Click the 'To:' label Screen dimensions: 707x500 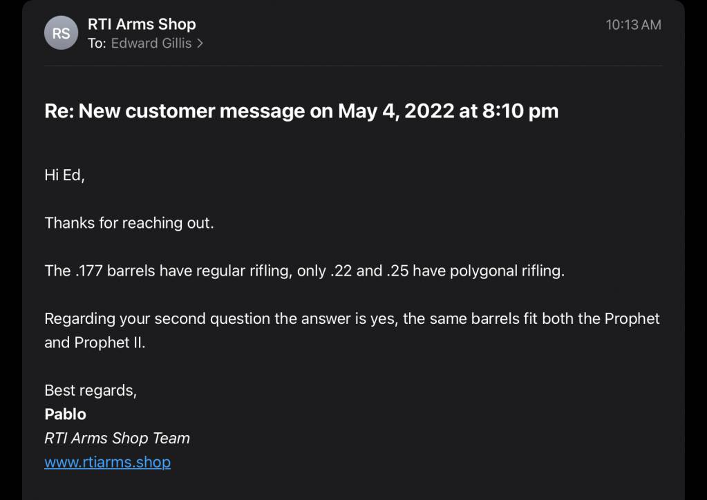97,44
